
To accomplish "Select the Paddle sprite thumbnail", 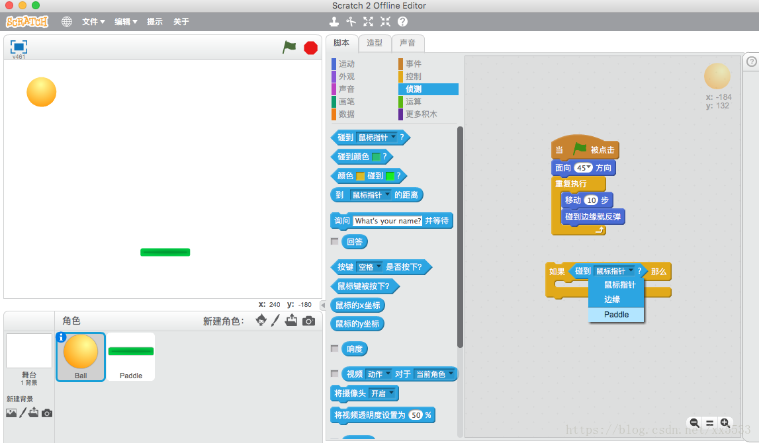I will (x=131, y=357).
